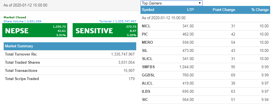
Task: Click the LTP column header
Action: click(x=190, y=10)
